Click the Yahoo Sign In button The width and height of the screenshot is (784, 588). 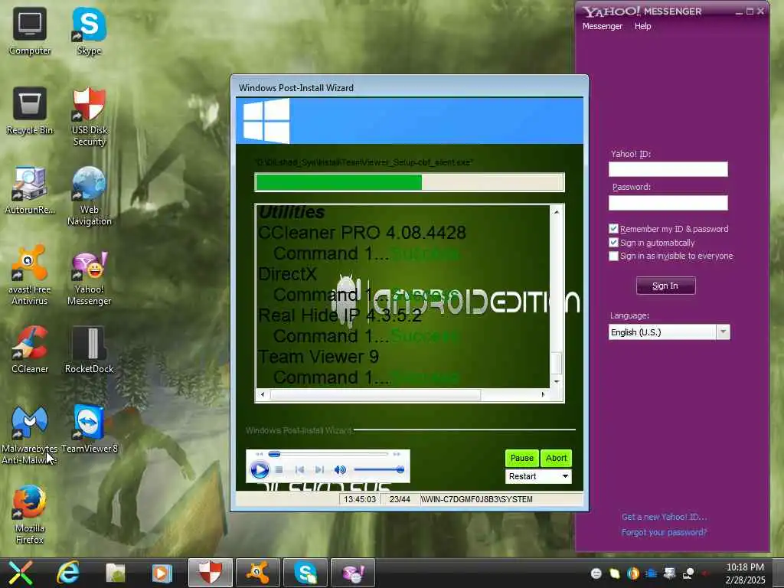665,286
